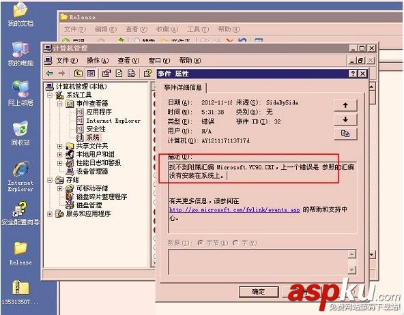The width and height of the screenshot is (404, 315).
Task: Expand the 共享文件夹 tree node
Action: tap(60, 146)
